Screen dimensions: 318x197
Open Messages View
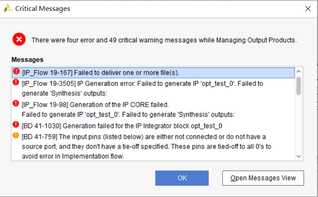click(x=263, y=178)
